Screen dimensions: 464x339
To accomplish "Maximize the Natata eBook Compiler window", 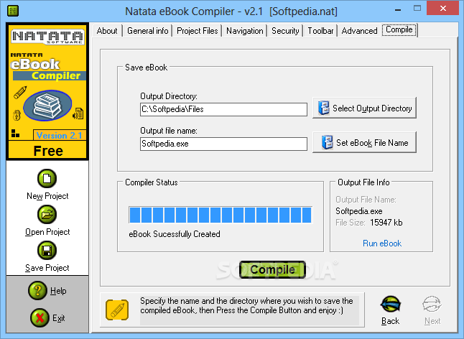I will click(x=417, y=9).
